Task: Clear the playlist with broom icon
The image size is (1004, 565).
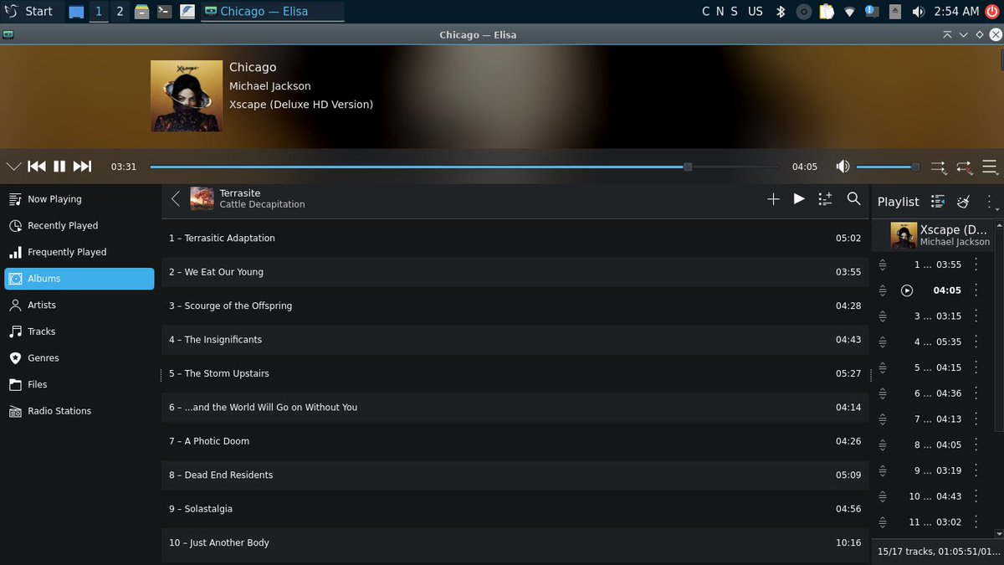Action: (x=963, y=202)
